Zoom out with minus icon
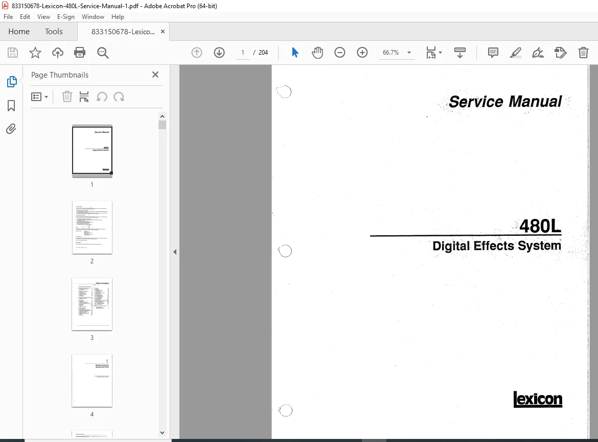The height and width of the screenshot is (442, 598). pos(340,53)
